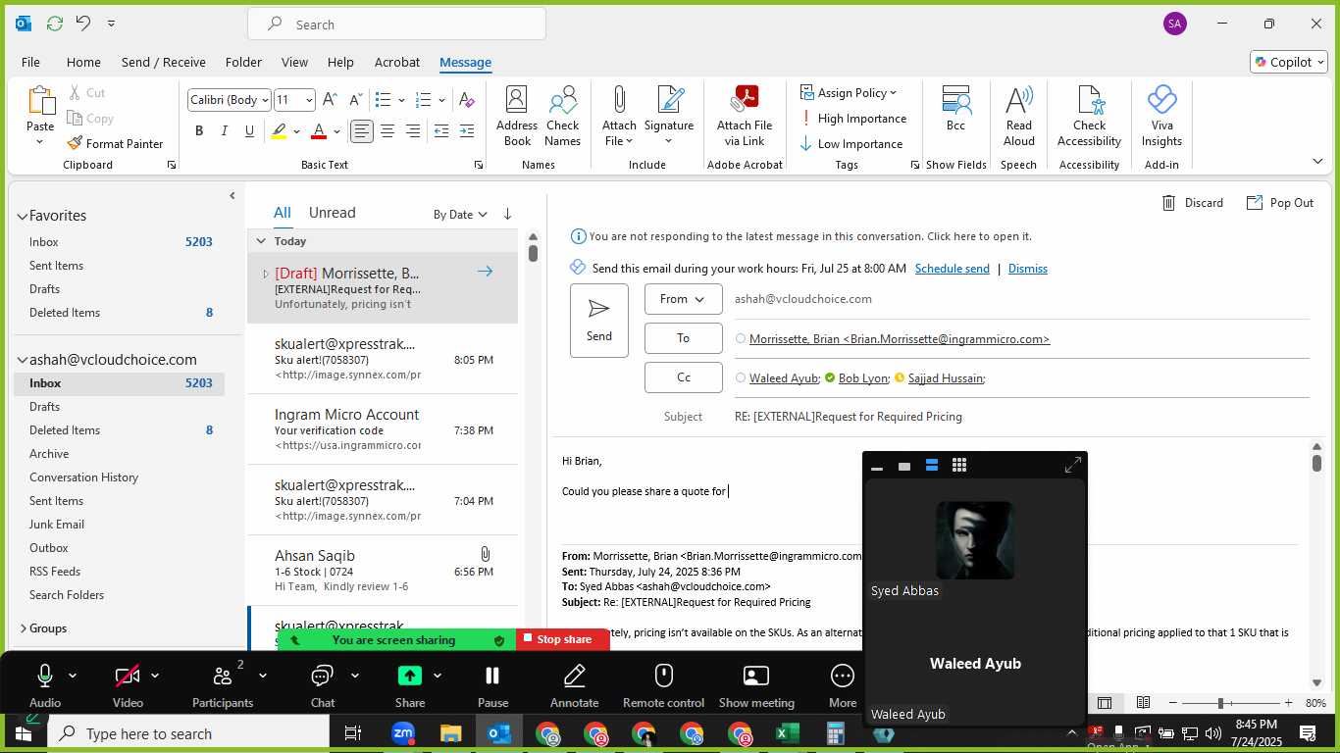Start Read Aloud
Image resolution: width=1340 pixels, height=753 pixels.
[1019, 117]
